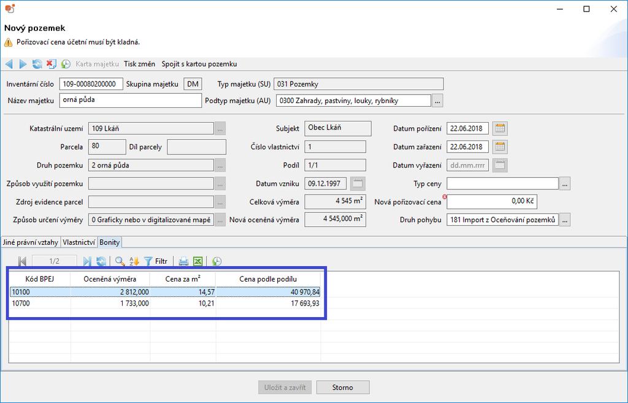This screenshot has width=628, height=403.
Task: Focus the Typ ceny field
Action: [x=503, y=184]
